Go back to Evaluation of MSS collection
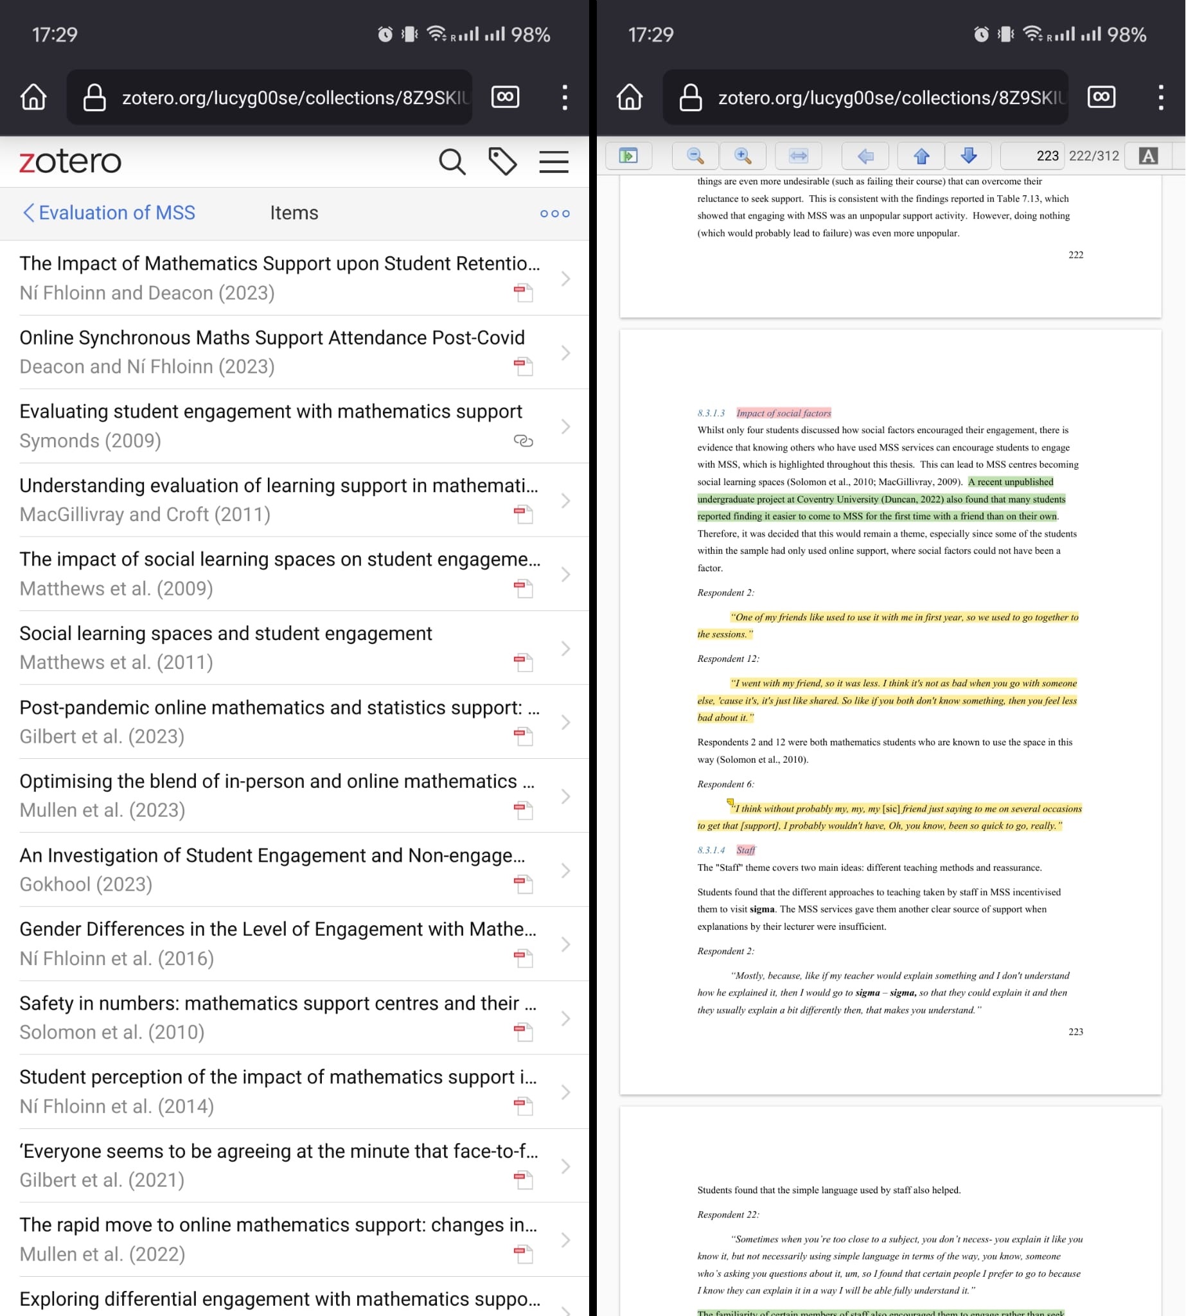Image resolution: width=1186 pixels, height=1316 pixels. coord(109,213)
